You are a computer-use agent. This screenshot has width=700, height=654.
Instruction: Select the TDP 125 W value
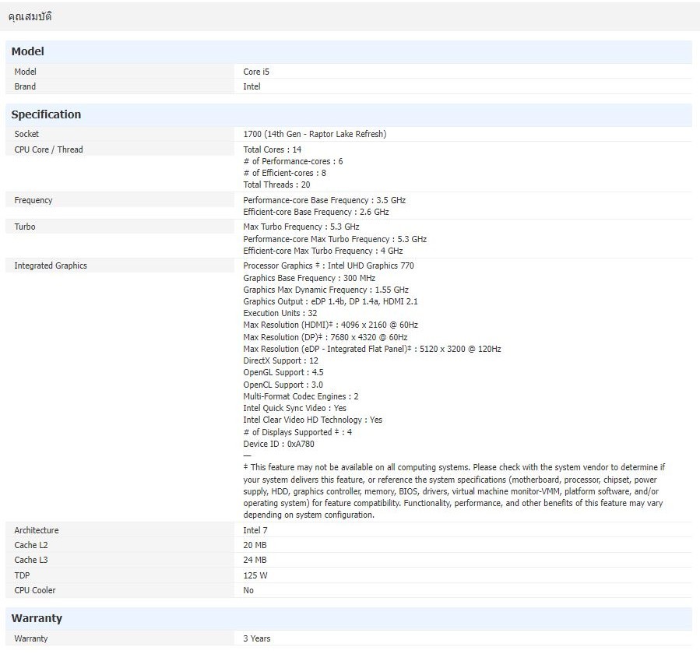click(255, 575)
